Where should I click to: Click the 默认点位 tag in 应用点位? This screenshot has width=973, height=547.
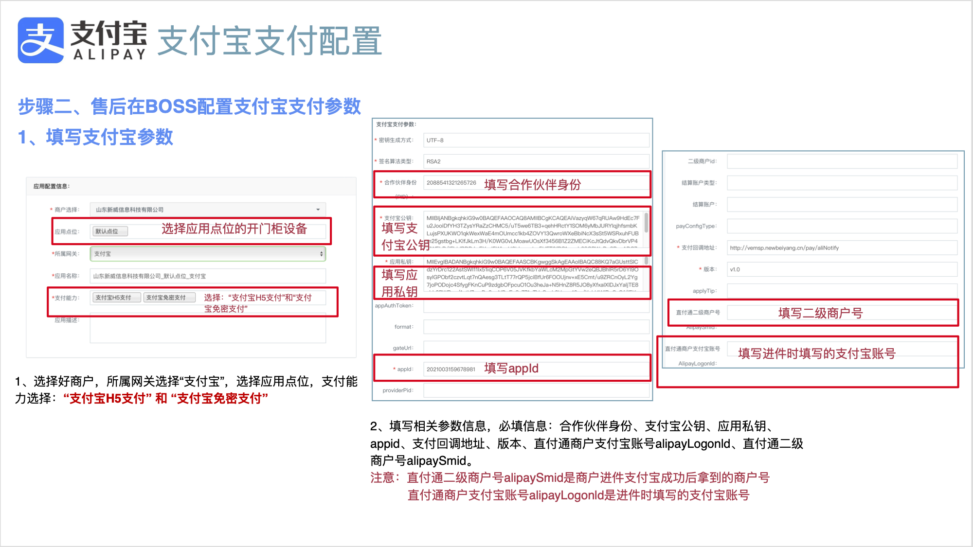pos(110,231)
